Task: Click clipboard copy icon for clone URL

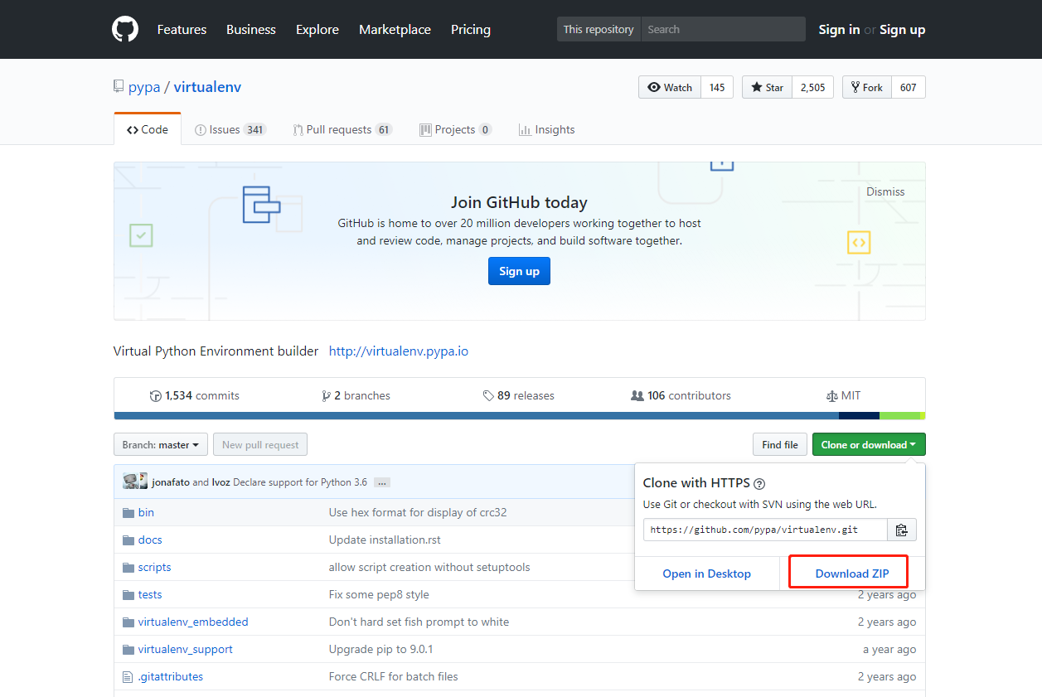Action: pos(902,530)
